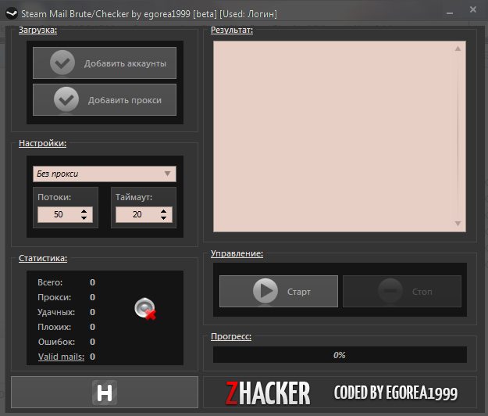The width and height of the screenshot is (488, 416).
Task: Close the Steam Mail Brute/Checker window
Action: (473, 9)
